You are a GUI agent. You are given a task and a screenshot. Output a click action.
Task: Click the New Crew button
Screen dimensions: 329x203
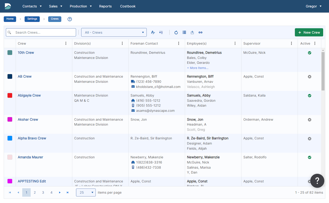click(309, 32)
